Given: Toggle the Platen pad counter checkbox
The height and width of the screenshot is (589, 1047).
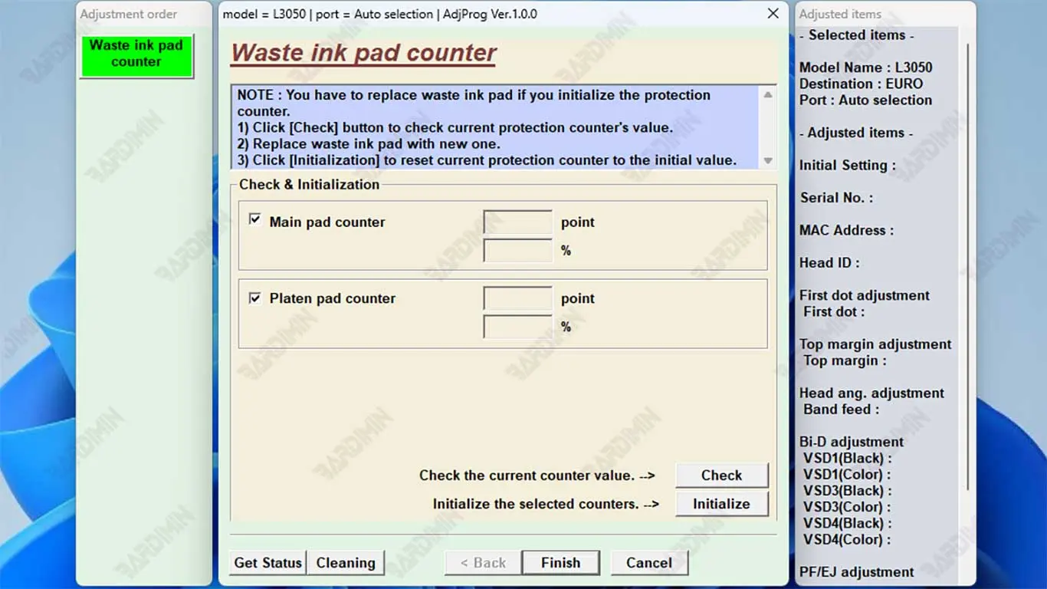Looking at the screenshot, I should click(x=255, y=298).
